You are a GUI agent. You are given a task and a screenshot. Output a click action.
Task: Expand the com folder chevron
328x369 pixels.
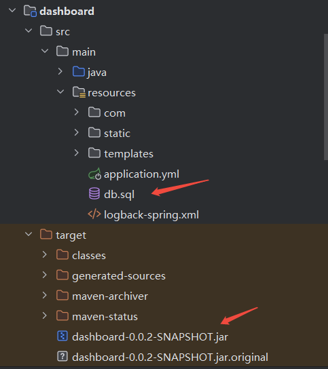pos(76,112)
